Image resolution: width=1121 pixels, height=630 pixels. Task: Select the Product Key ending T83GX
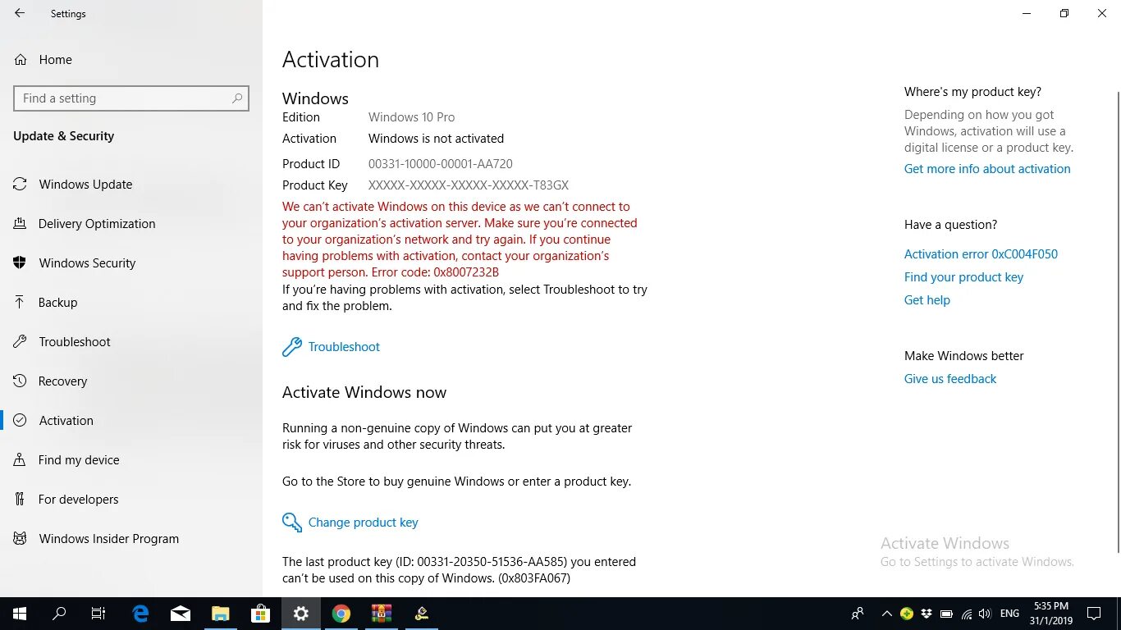[x=469, y=185]
